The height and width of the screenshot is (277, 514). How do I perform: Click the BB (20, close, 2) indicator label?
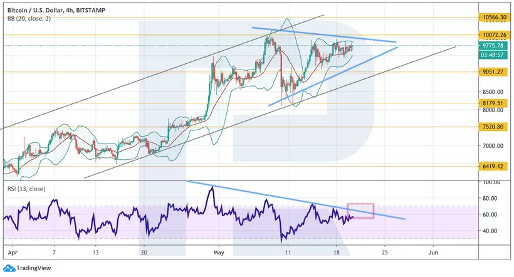[x=30, y=19]
